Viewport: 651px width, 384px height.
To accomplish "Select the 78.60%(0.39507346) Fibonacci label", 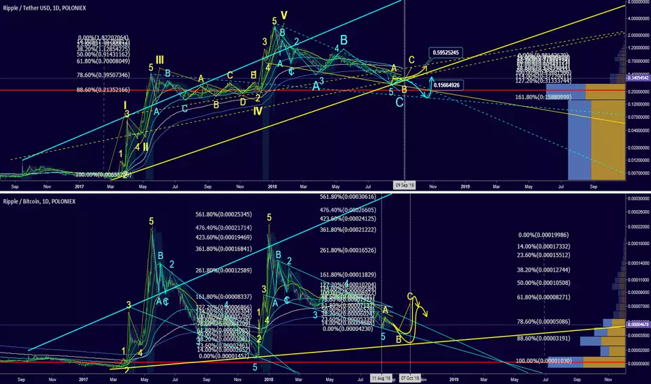I will coord(103,75).
